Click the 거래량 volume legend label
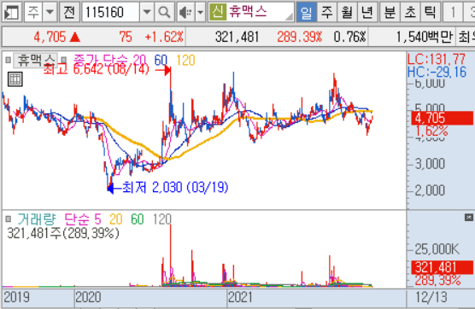The image size is (475, 309). click(37, 219)
